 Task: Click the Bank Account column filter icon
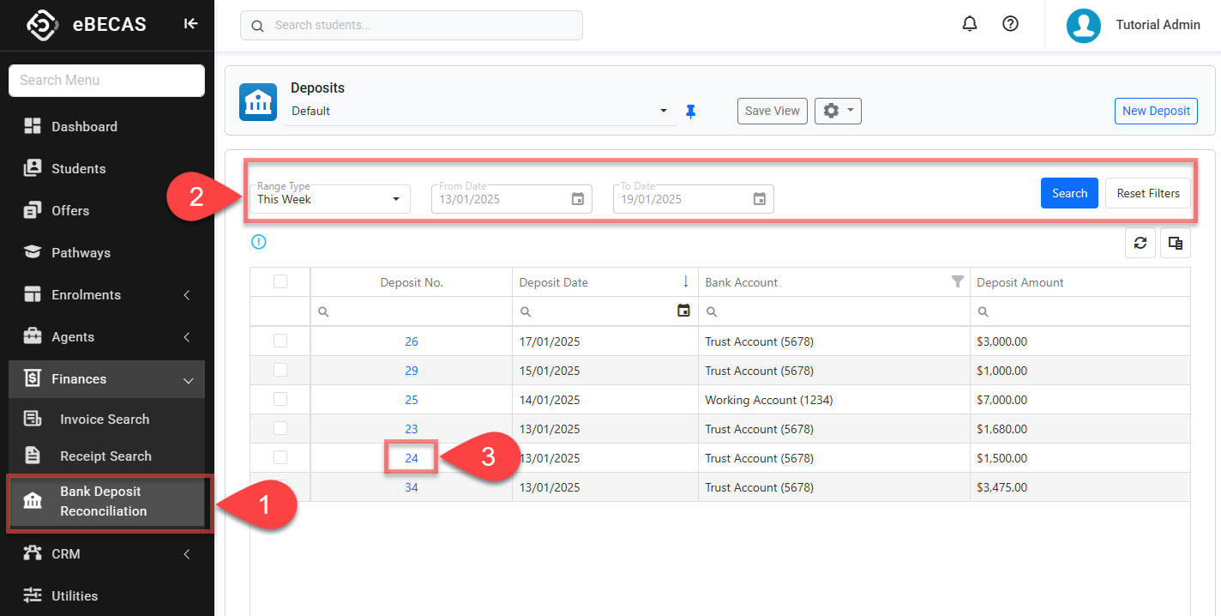pos(958,282)
